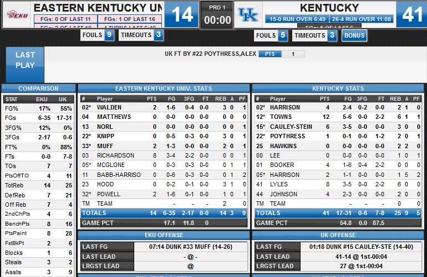Click the EKU team logo
Viewport: 427px width, 277px height.
[x=17, y=14]
